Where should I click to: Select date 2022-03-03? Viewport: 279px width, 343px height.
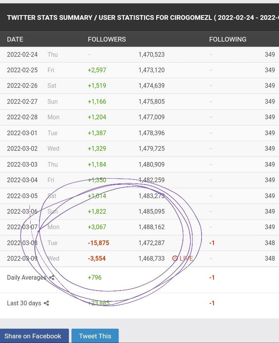pos(22,164)
